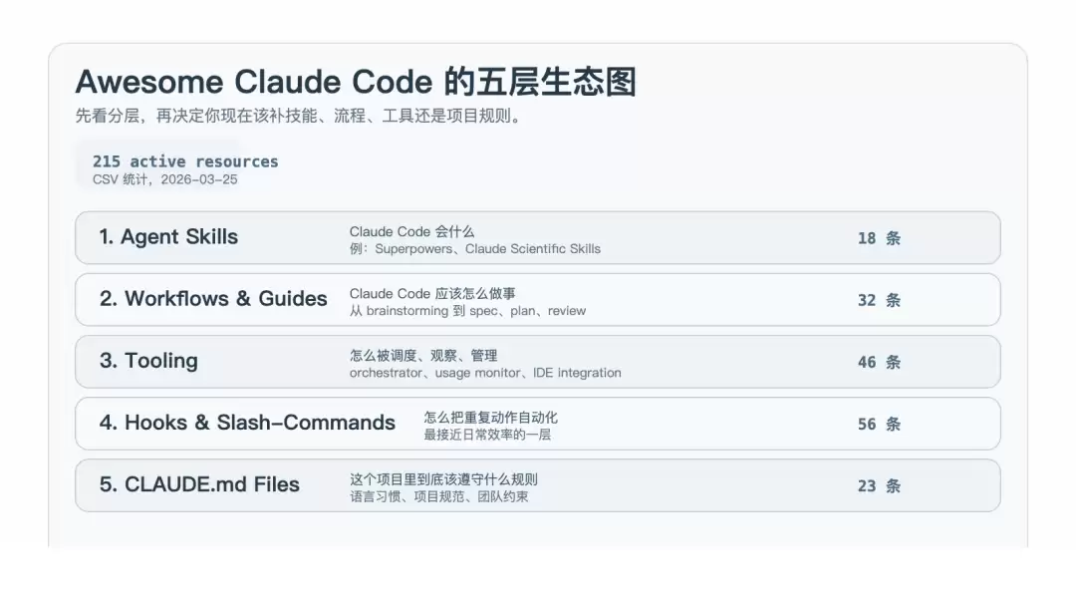Click the subtitle starting '先看分层'
This screenshot has height=606, width=1076.
pos(299,116)
